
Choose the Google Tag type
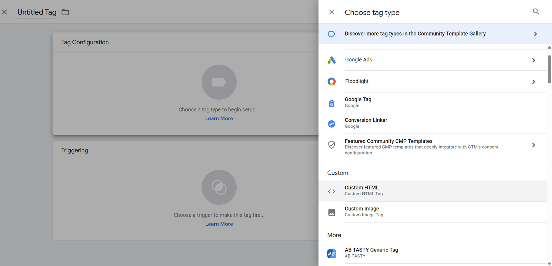pyautogui.click(x=433, y=102)
